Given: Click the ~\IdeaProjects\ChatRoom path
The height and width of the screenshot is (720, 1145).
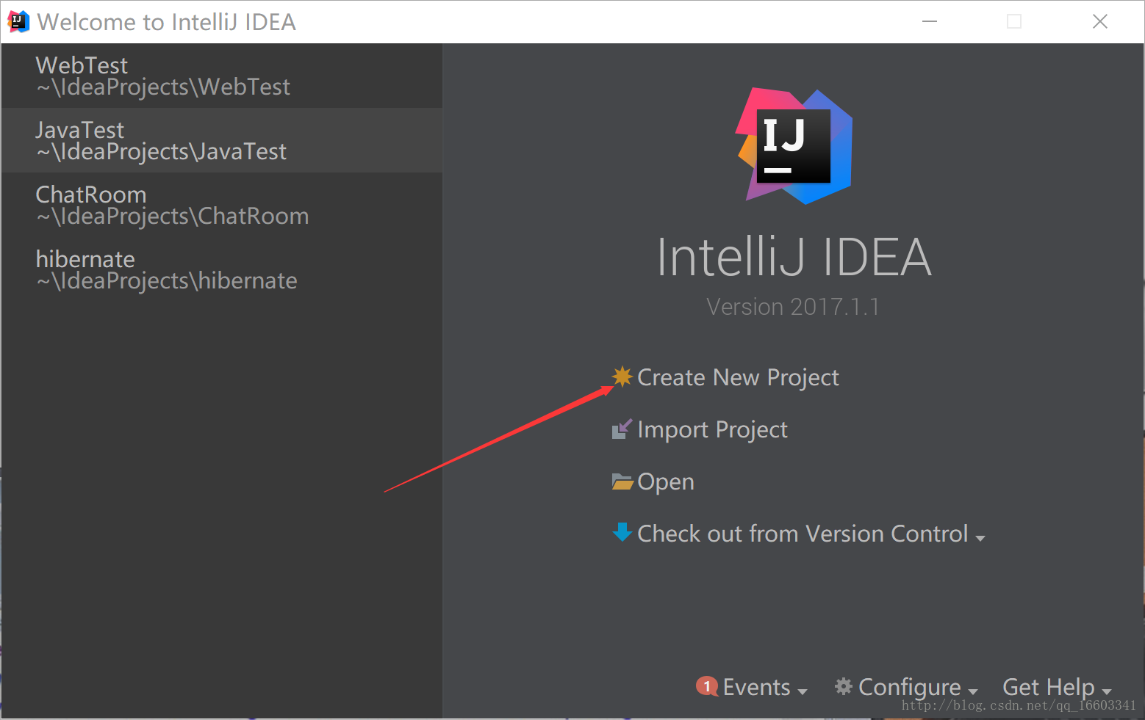Looking at the screenshot, I should click(x=172, y=217).
